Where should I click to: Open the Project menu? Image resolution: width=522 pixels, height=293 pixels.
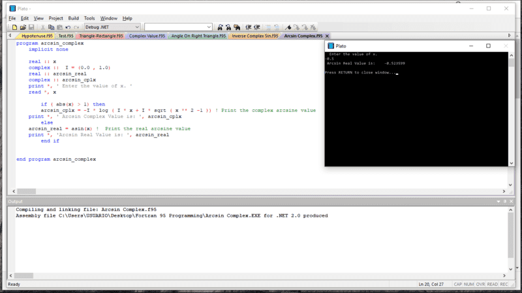[x=56, y=18]
